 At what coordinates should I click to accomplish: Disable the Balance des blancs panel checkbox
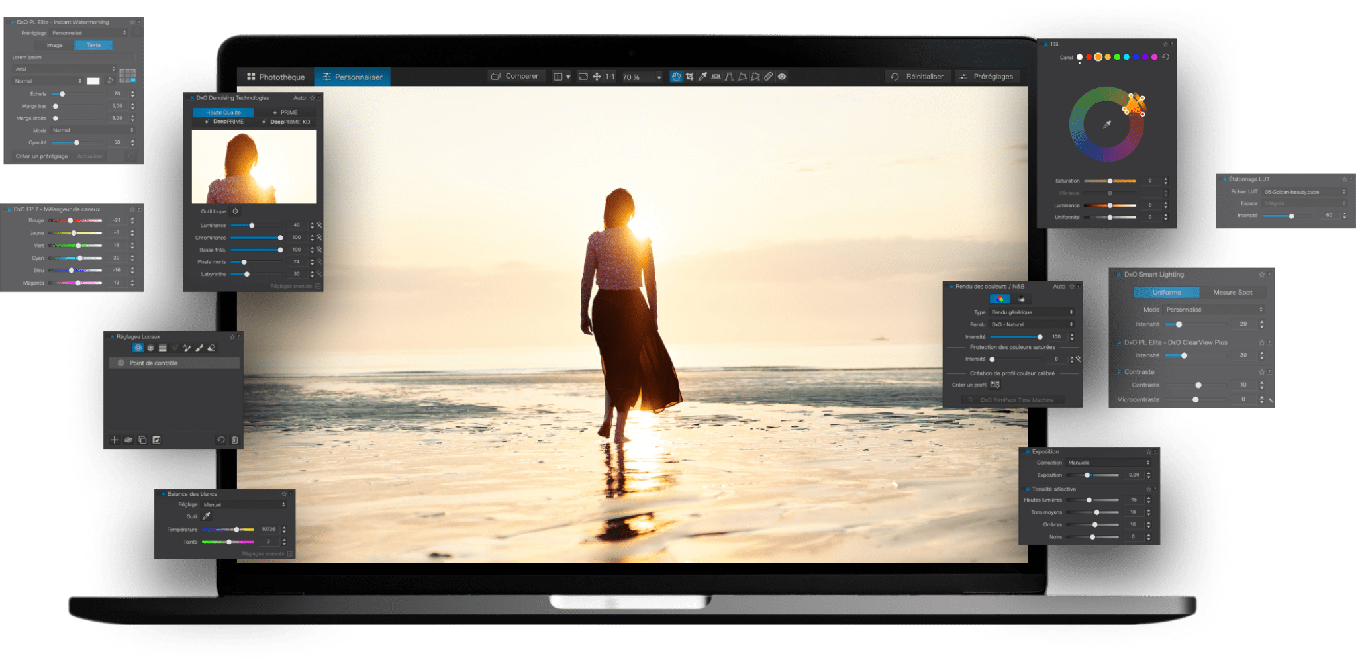165,493
